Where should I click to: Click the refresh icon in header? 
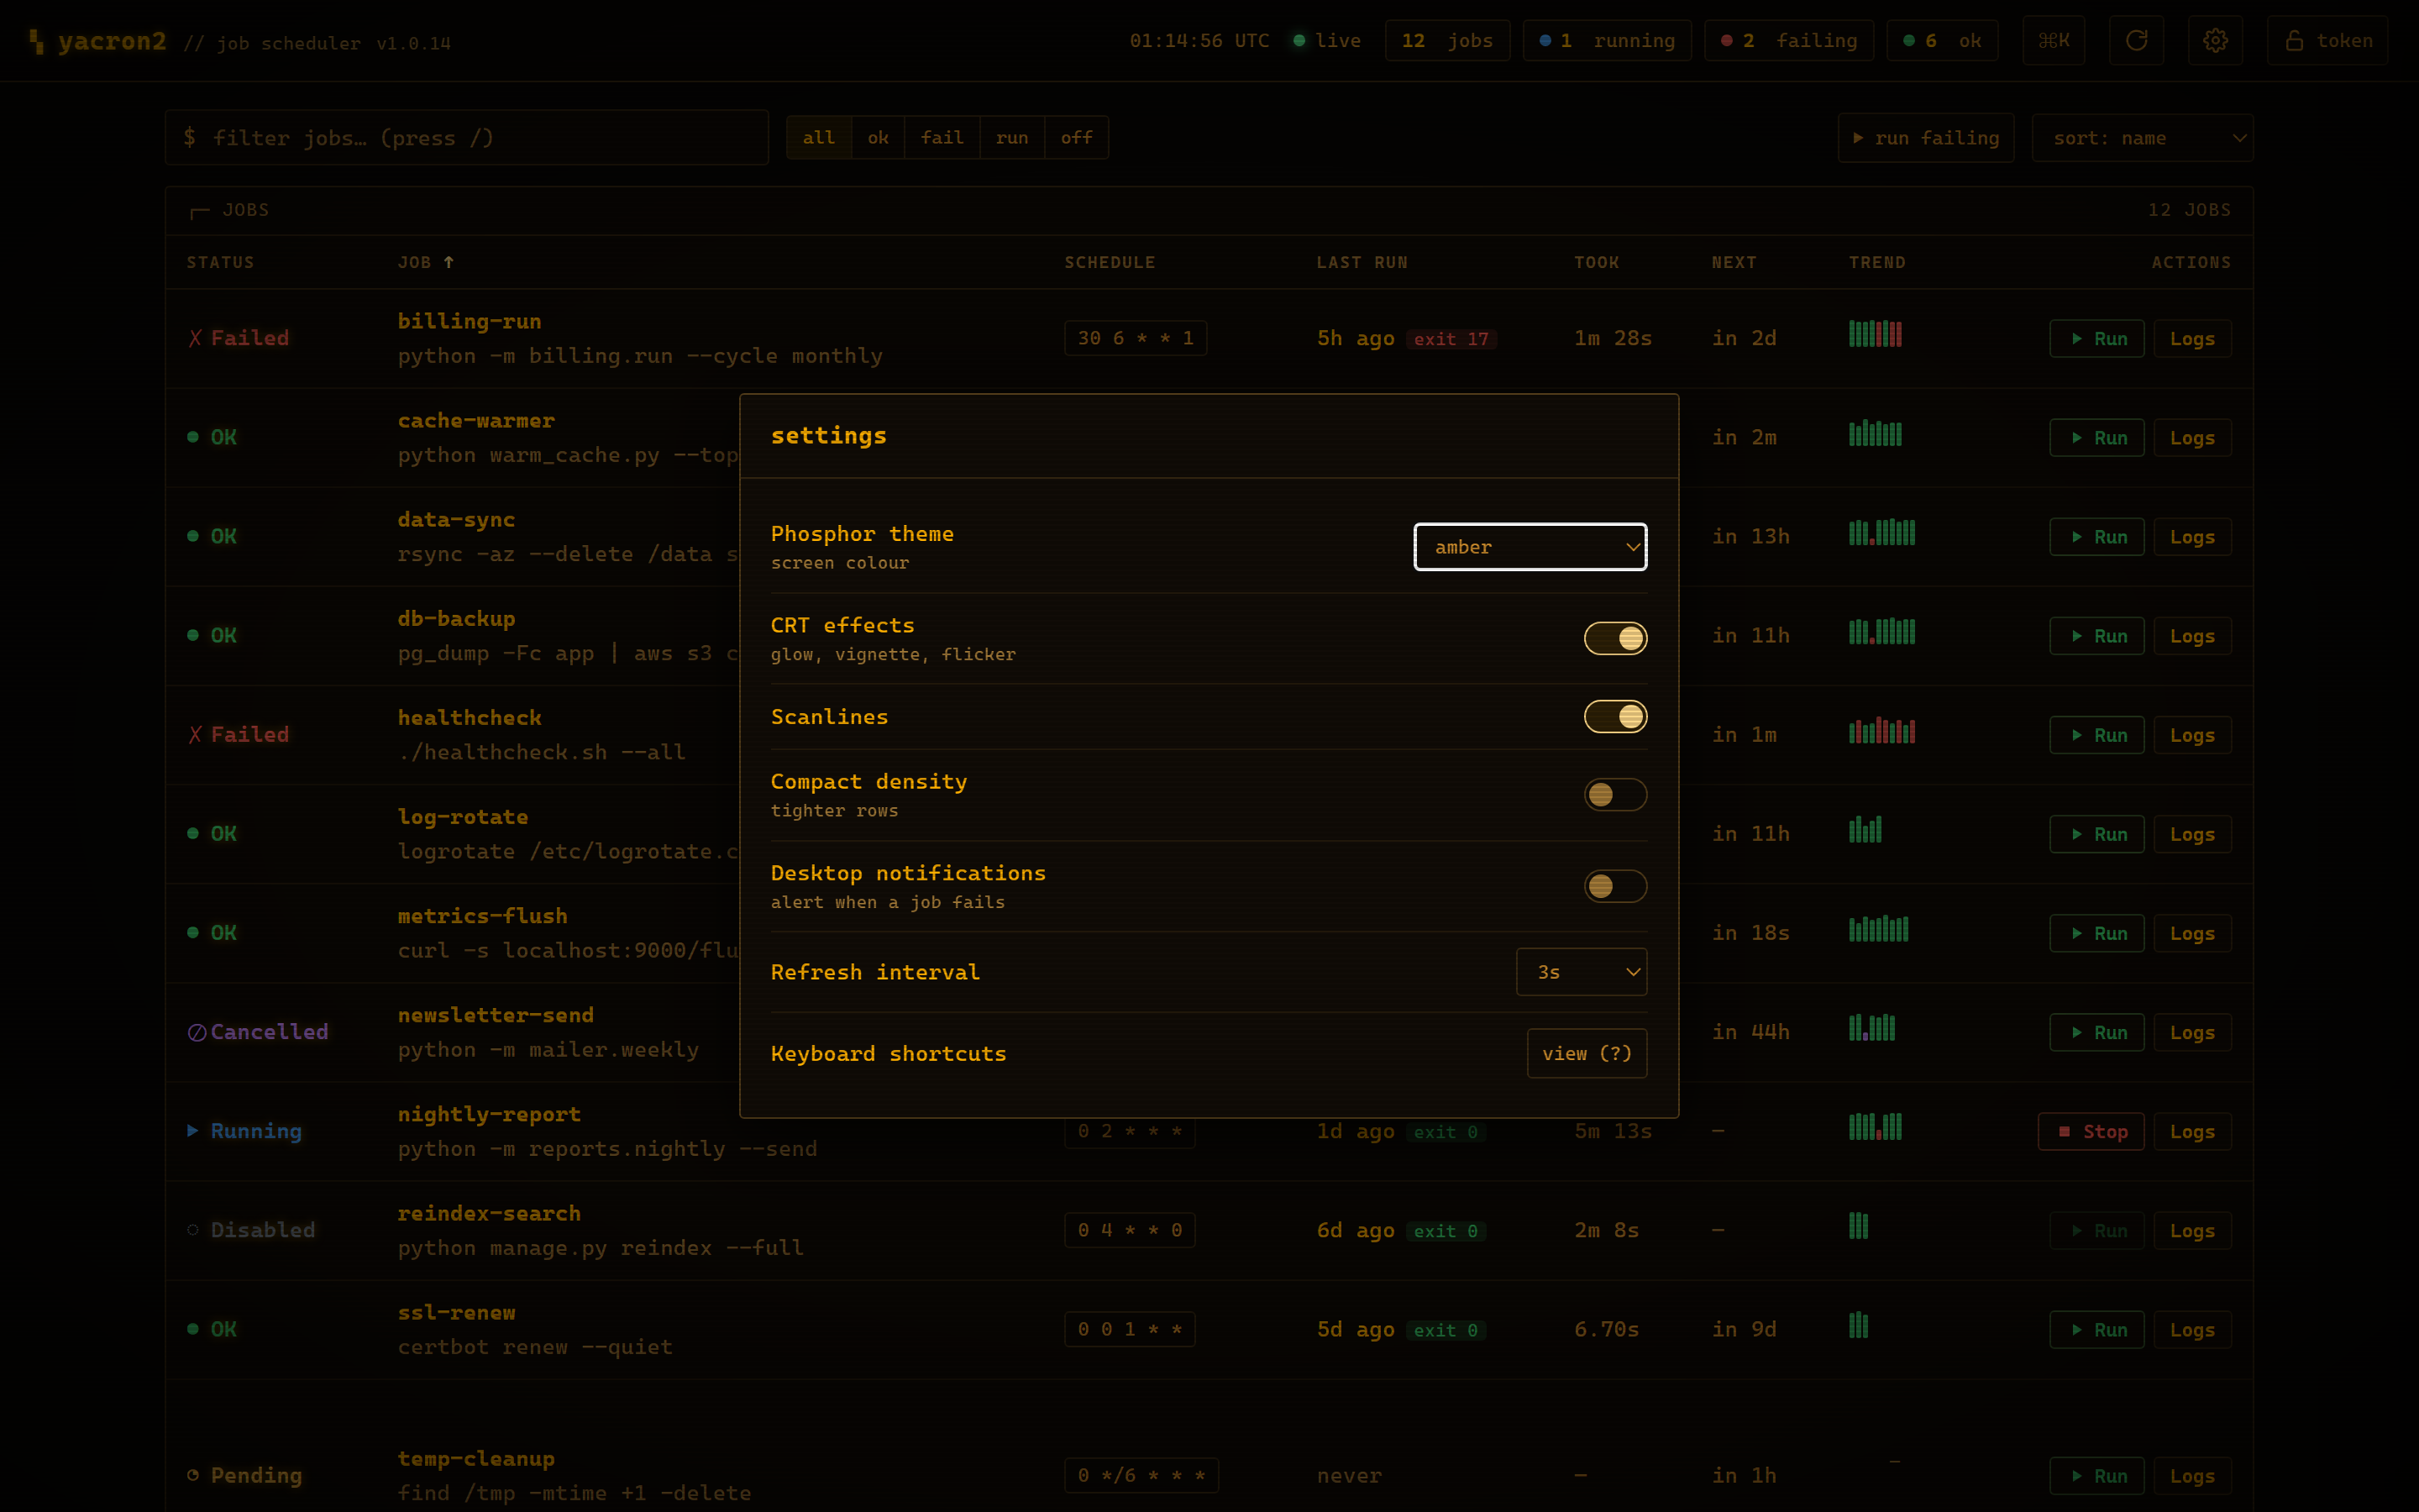(x=2136, y=41)
